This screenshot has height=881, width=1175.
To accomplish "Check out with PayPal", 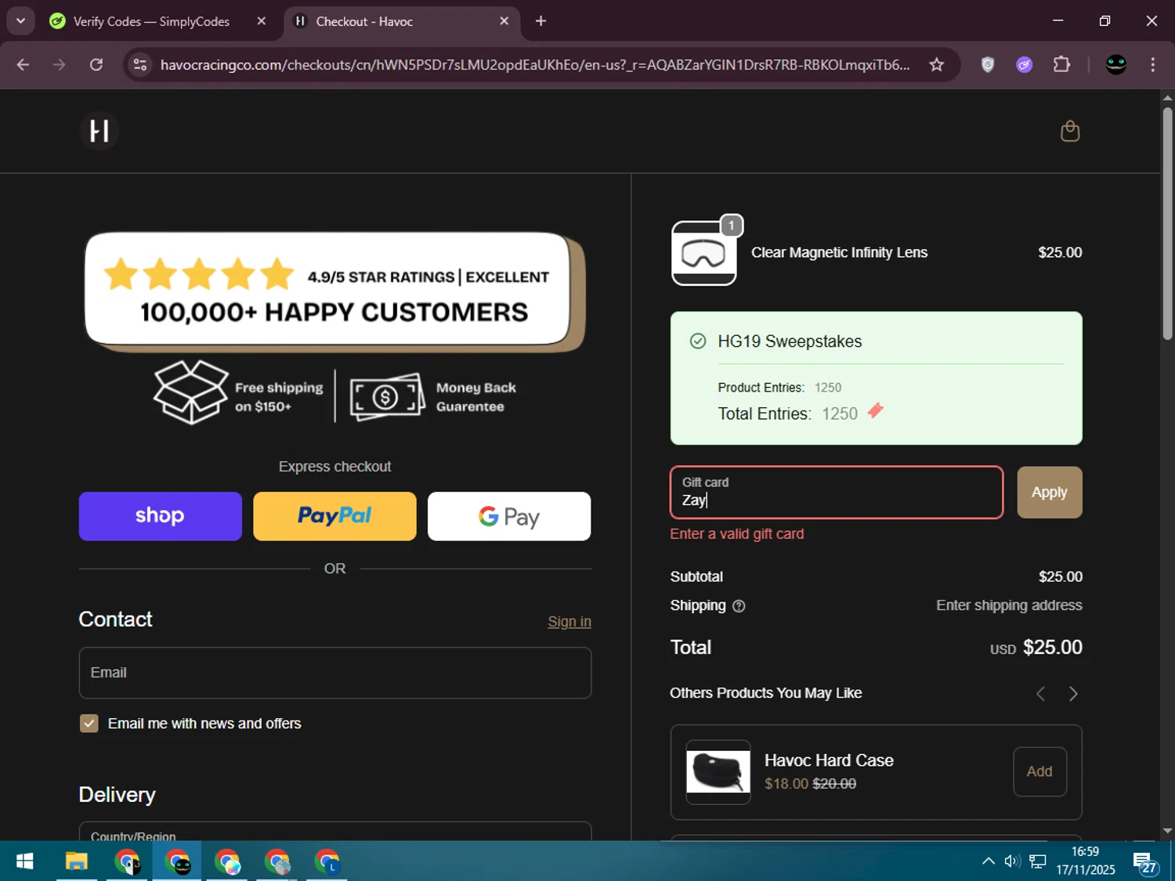I will 334,516.
